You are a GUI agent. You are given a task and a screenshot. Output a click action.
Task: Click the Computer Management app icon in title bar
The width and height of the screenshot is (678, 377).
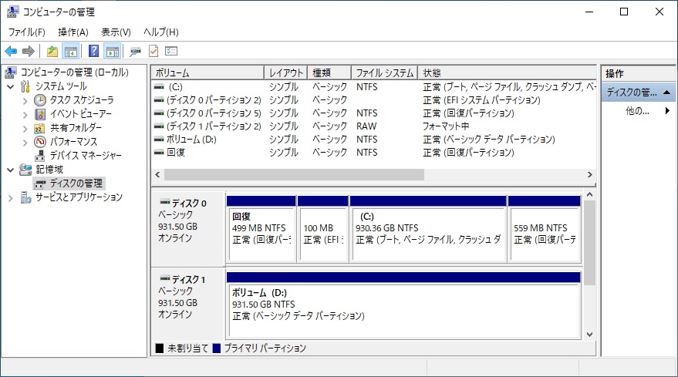pyautogui.click(x=13, y=12)
